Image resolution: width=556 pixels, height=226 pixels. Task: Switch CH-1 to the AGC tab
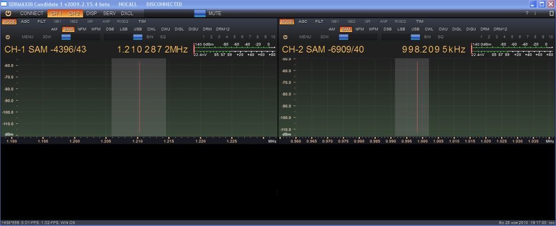tap(26, 22)
